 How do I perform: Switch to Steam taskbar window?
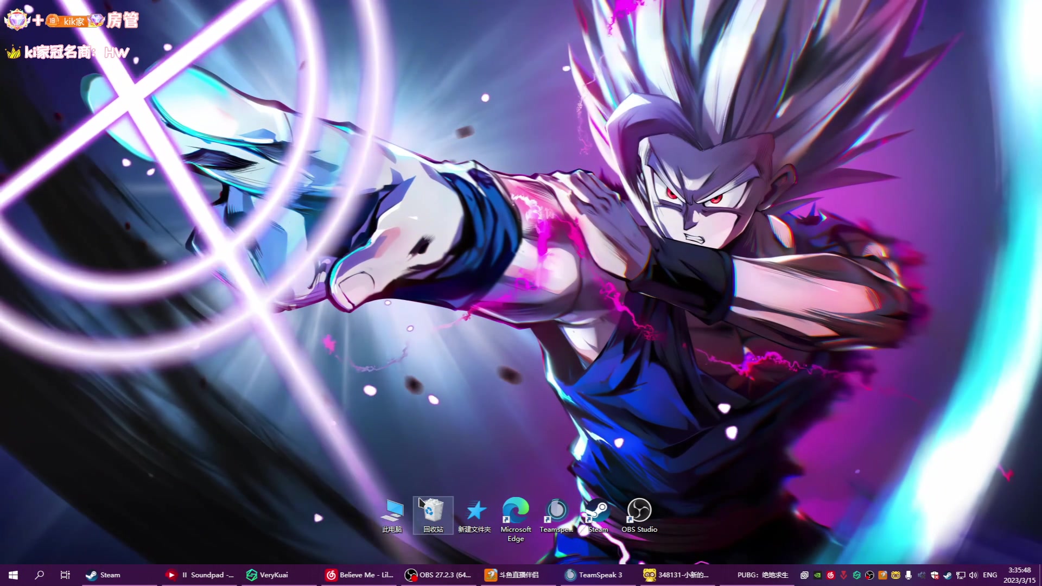point(103,575)
